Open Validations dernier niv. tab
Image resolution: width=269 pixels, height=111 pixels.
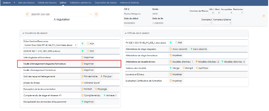click(81, 3)
